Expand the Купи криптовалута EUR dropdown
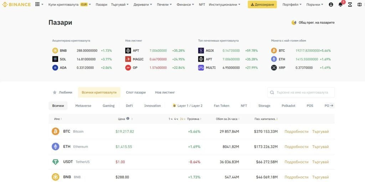Screen dimensions: 365x182 tap(70, 4)
